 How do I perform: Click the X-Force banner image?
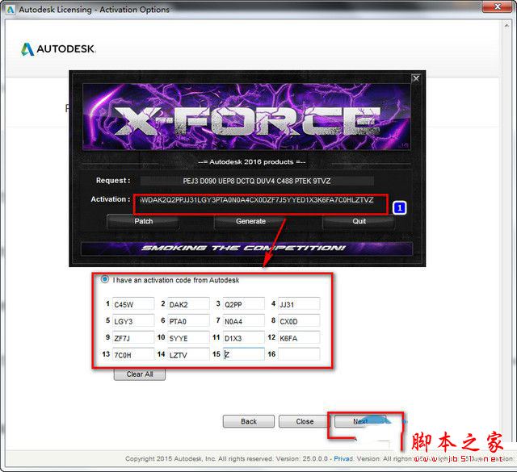(x=246, y=117)
